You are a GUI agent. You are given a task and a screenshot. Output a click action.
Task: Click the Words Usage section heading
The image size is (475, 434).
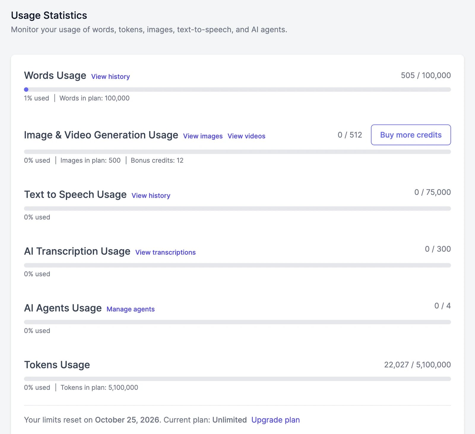(55, 76)
